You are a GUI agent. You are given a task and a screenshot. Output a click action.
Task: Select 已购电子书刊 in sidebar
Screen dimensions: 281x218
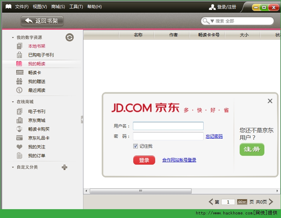(41, 55)
